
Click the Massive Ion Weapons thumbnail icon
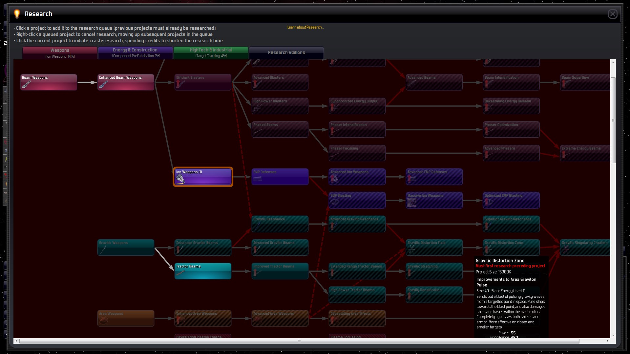point(411,203)
